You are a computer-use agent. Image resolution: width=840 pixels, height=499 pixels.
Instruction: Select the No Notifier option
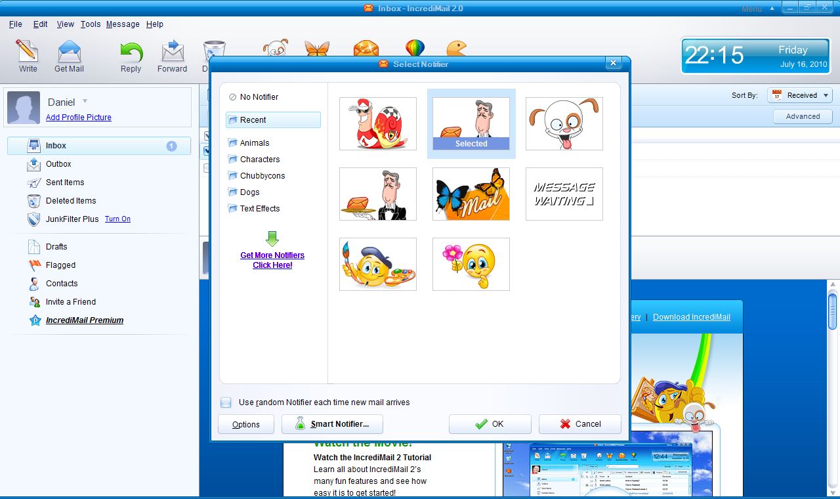pos(253,97)
